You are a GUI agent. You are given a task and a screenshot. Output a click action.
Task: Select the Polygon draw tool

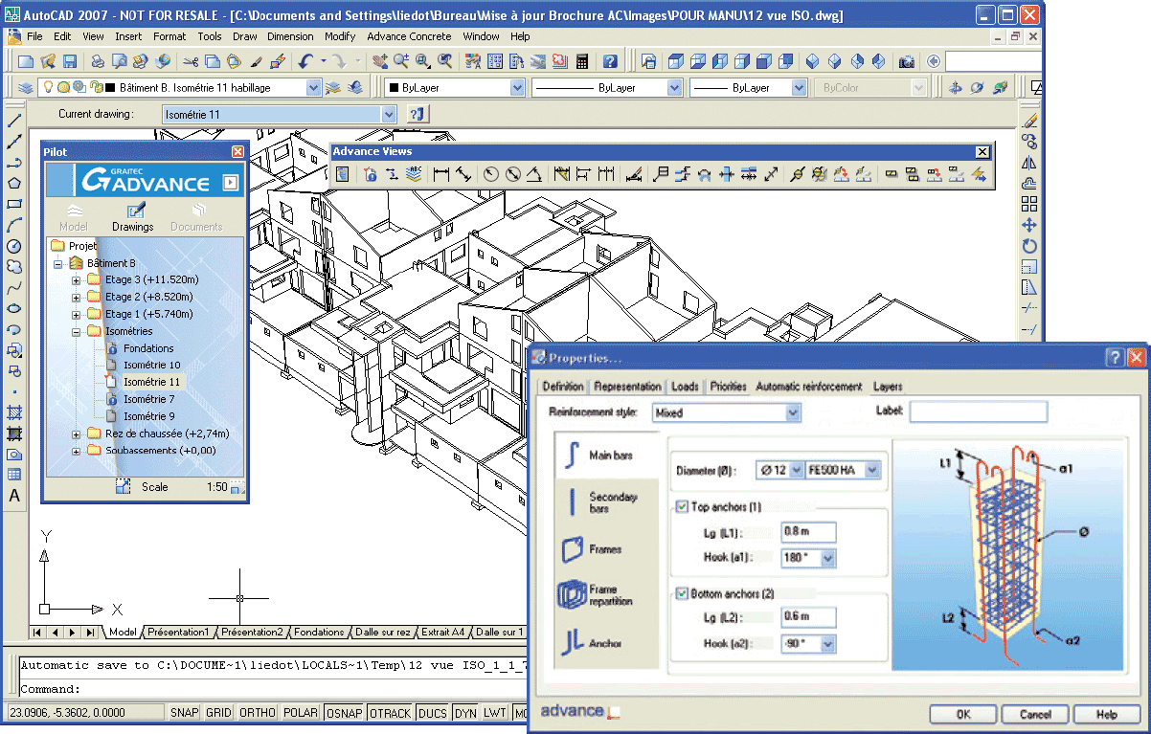[14, 184]
